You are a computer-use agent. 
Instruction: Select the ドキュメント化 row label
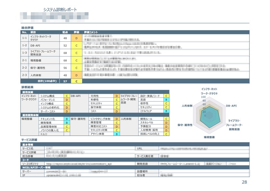click(48, 119)
